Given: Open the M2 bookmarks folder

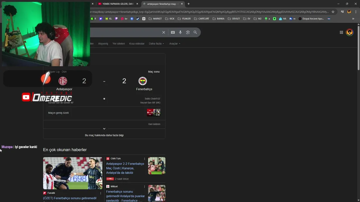Looking at the screenshot, I should click(x=258, y=19).
